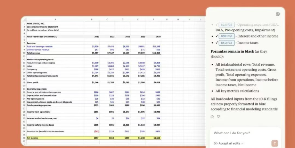Click 'All key metrics calculations' bullet
The width and height of the screenshot is (295, 148).
[237, 91]
